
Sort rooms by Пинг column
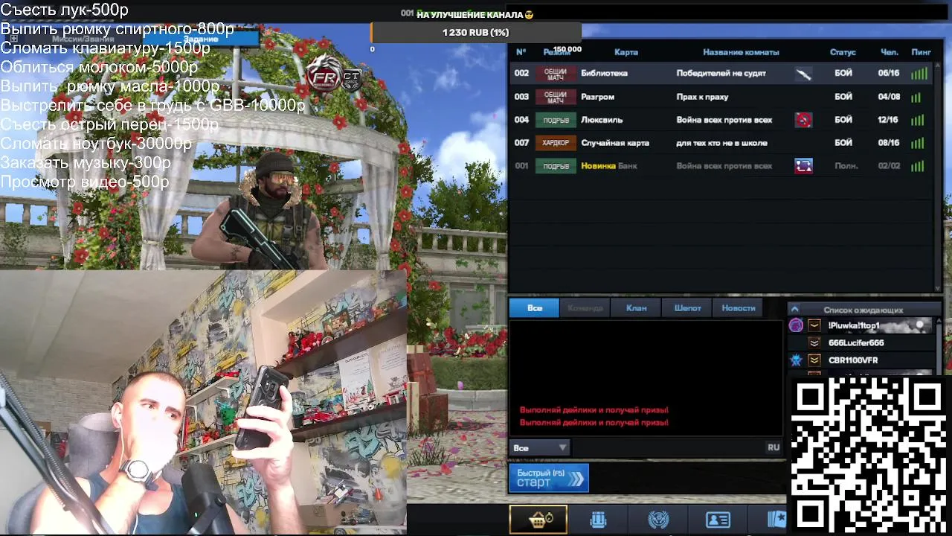click(x=921, y=52)
